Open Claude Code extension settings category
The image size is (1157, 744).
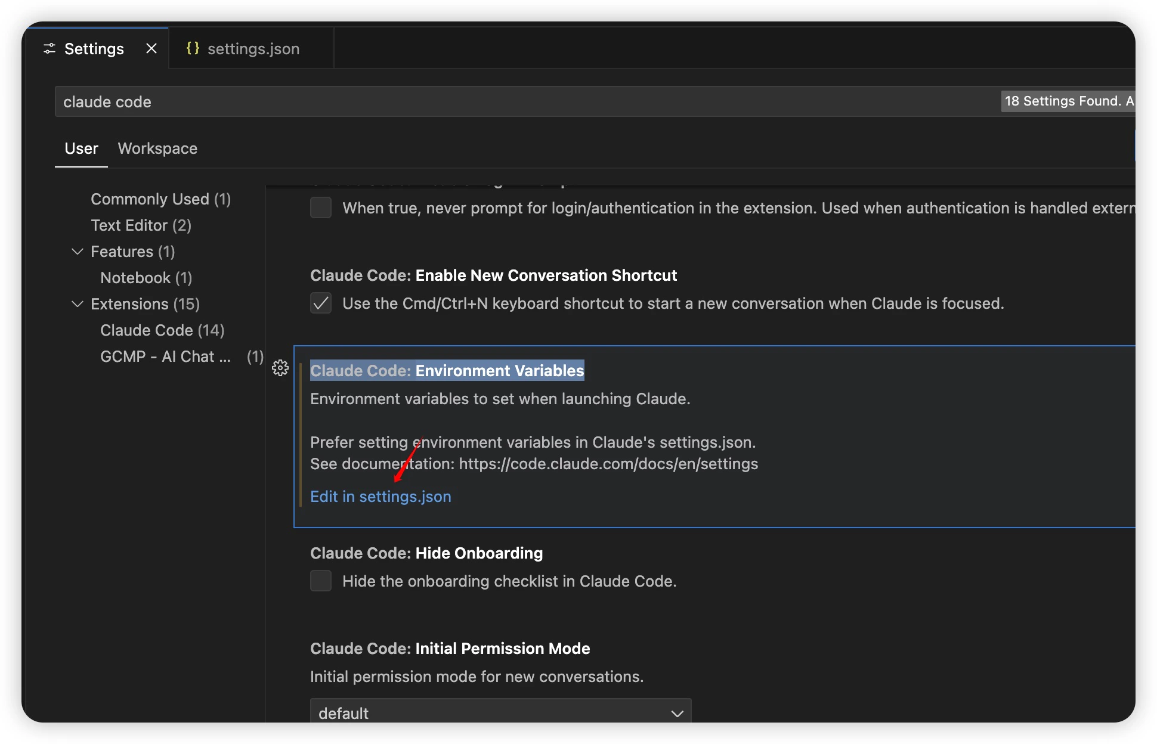[x=162, y=330]
